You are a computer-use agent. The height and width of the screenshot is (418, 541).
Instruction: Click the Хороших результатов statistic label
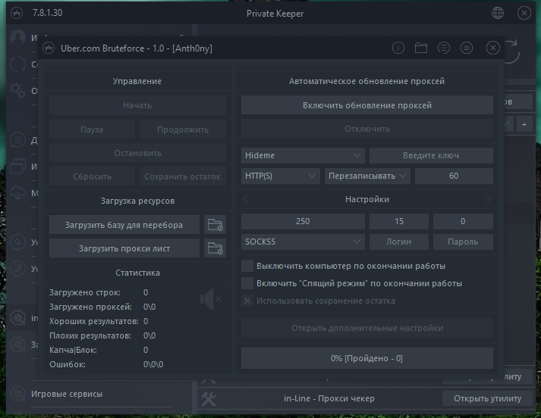(94, 321)
